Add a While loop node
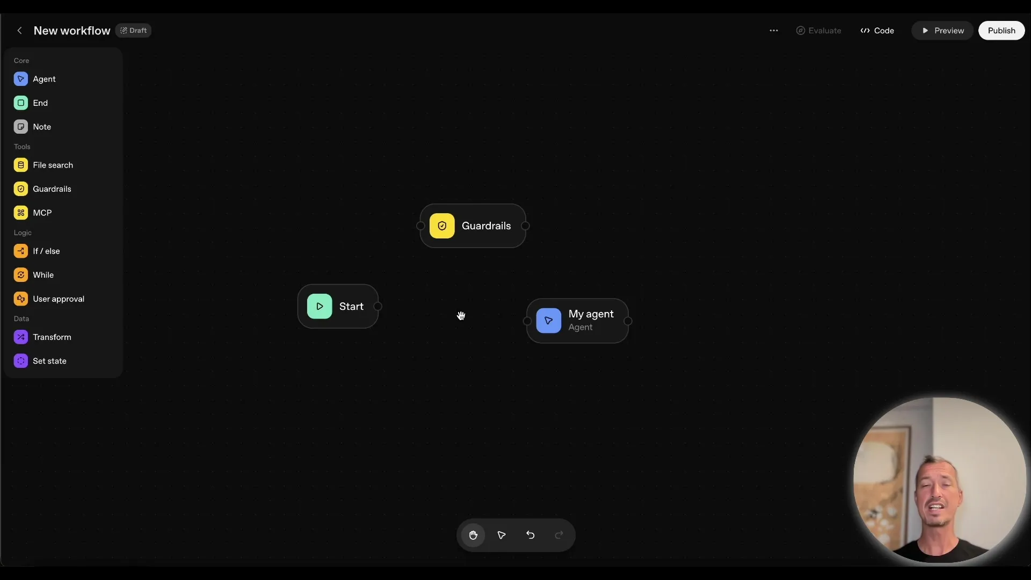The image size is (1031, 580). [x=42, y=274]
